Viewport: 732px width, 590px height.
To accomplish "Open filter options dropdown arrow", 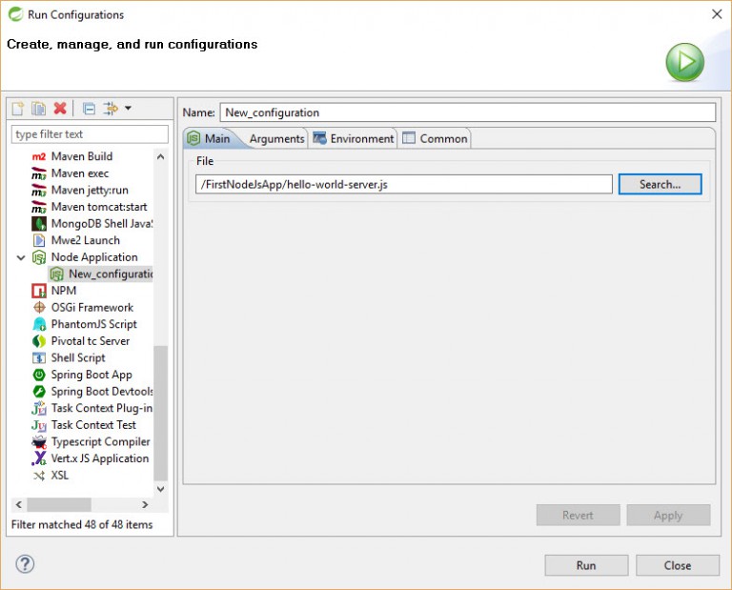I will [x=128, y=109].
